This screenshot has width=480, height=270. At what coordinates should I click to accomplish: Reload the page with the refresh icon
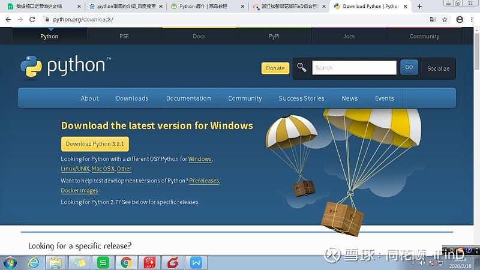(x=32, y=19)
